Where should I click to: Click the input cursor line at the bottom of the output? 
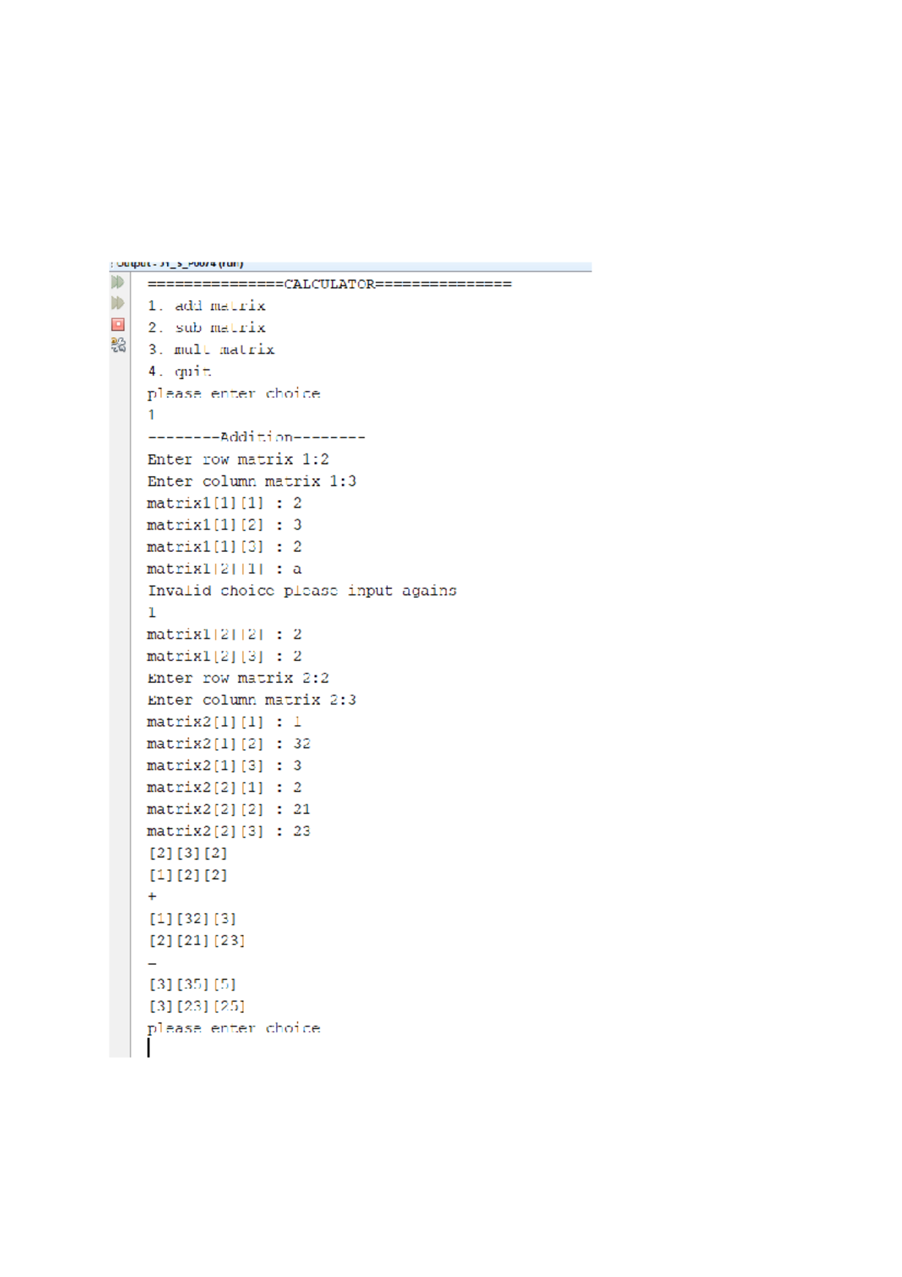pos(149,1048)
